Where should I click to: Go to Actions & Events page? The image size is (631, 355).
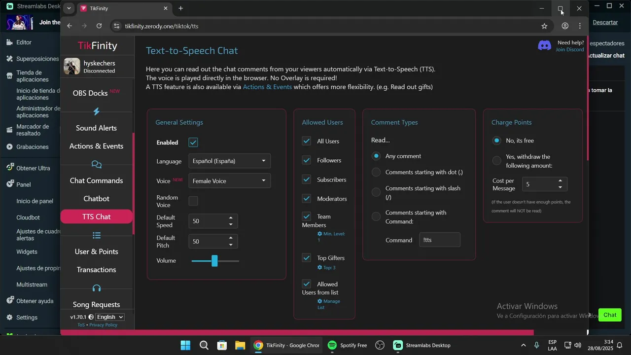pos(97,146)
